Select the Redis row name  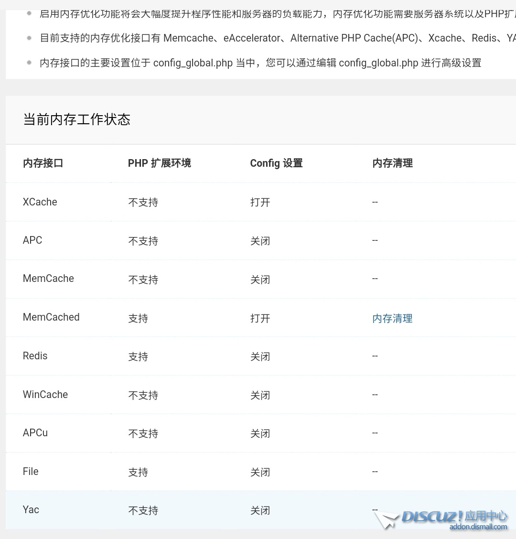pyautogui.click(x=35, y=356)
